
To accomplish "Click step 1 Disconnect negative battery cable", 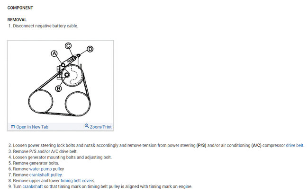I will [x=43, y=26].
